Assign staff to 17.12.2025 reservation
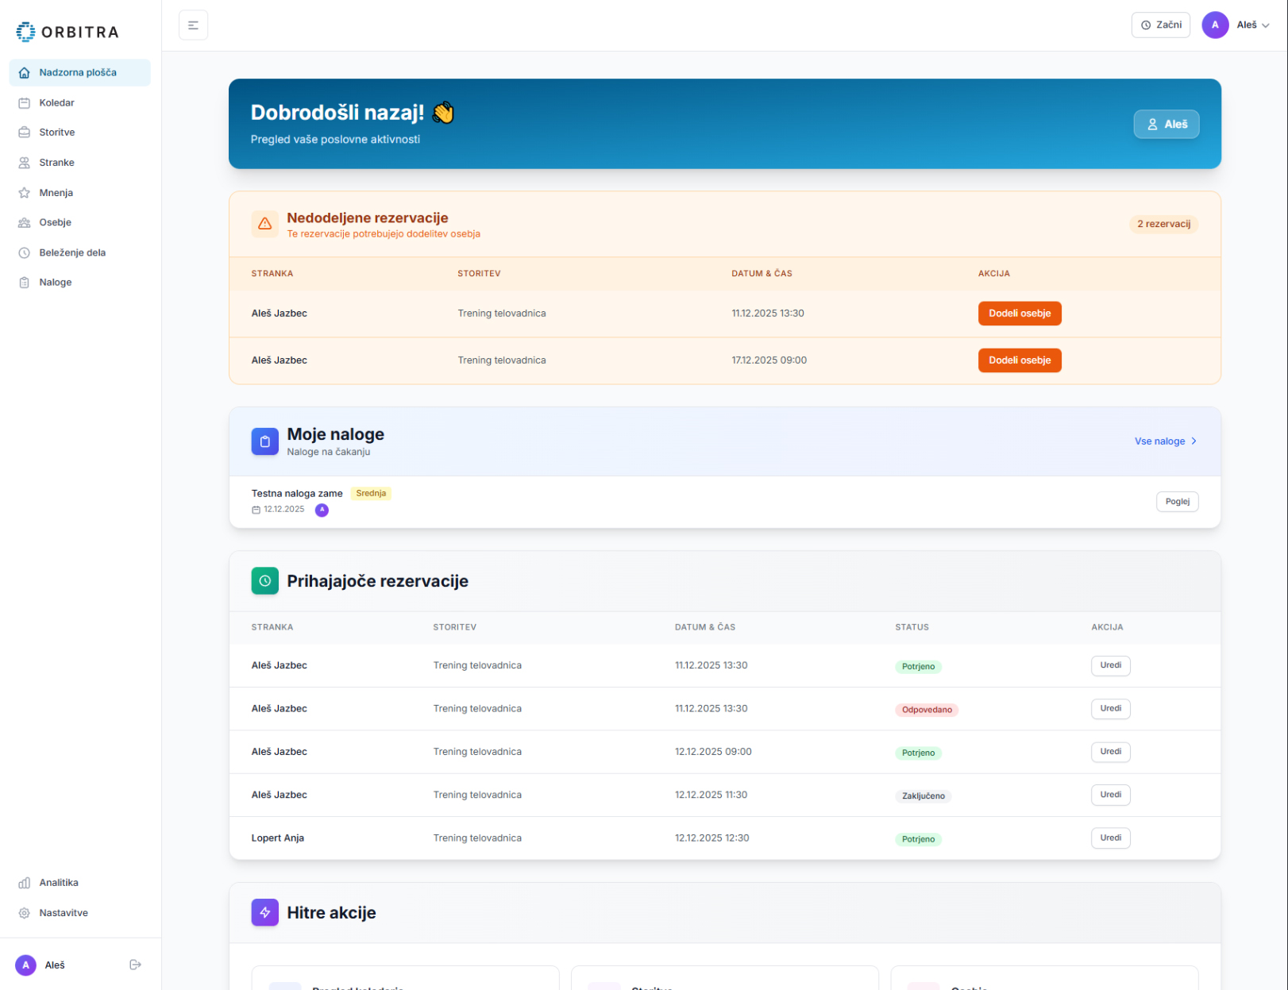The width and height of the screenshot is (1288, 990). [x=1019, y=360]
